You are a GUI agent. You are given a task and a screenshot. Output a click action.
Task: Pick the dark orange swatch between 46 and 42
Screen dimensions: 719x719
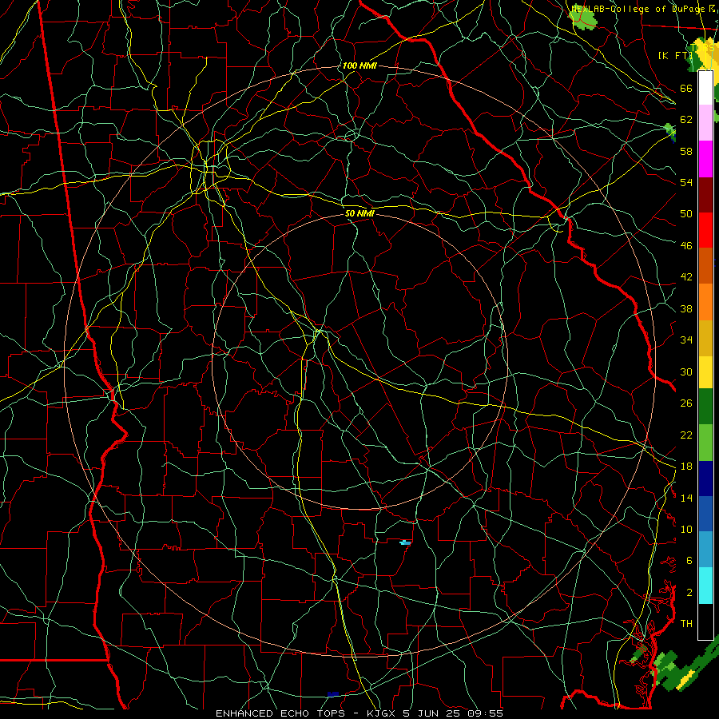click(705, 265)
